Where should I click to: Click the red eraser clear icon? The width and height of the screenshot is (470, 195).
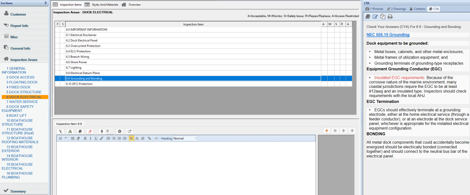pyautogui.click(x=90, y=131)
